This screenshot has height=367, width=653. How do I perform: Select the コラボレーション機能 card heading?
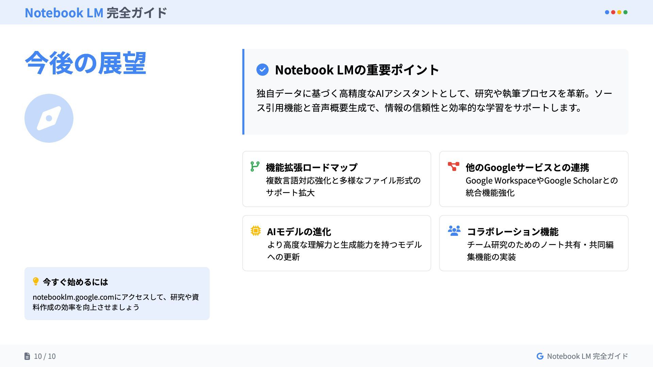513,232
